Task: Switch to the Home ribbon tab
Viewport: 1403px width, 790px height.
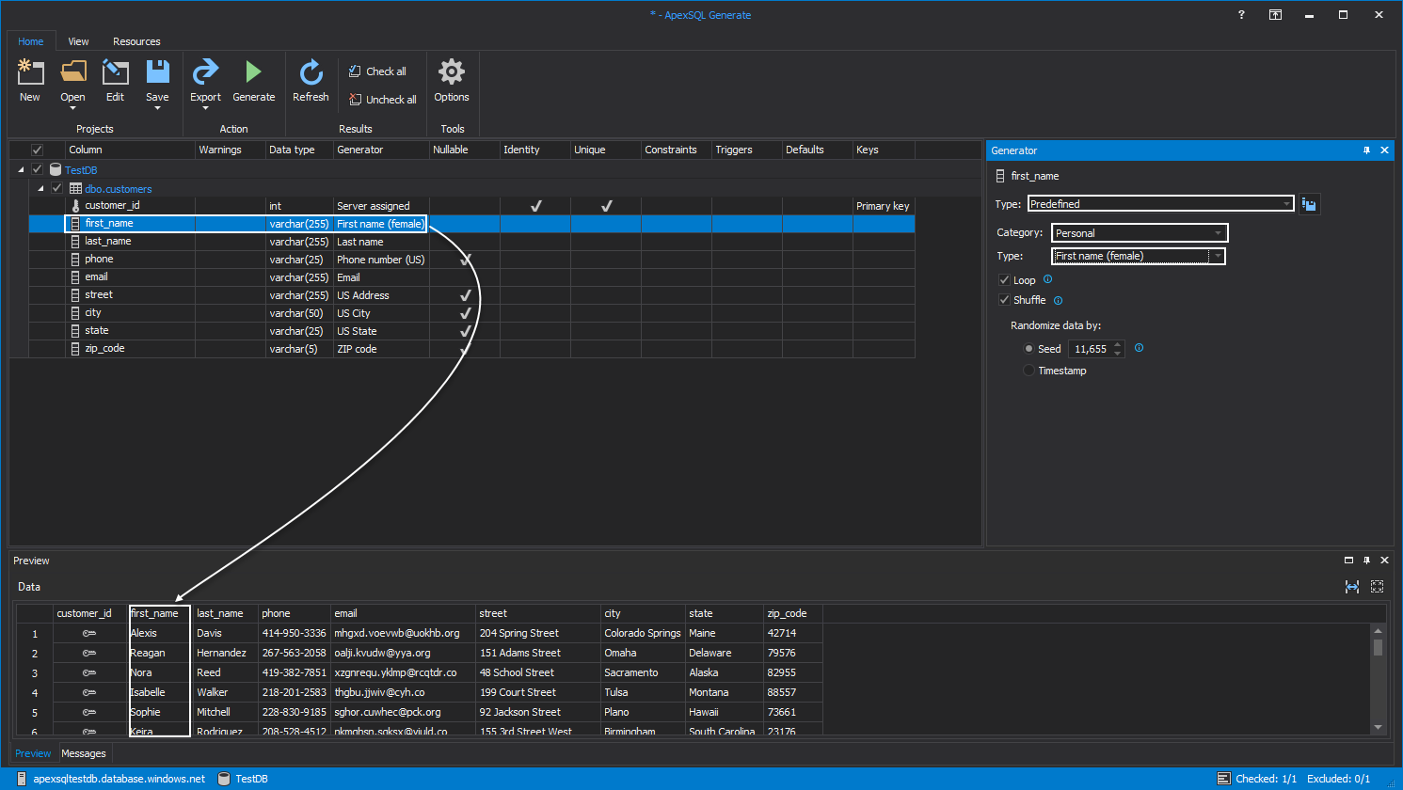Action: 31,41
